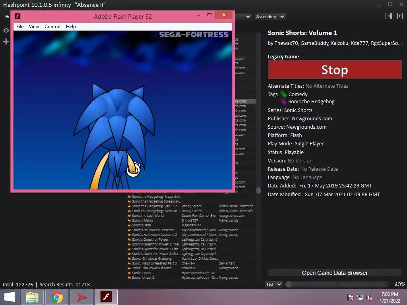Click Doom-Fox; DemonEye developer cell
Screen dimensions: 407x305
click(x=199, y=216)
